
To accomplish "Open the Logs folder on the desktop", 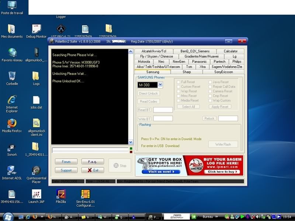I will pyautogui.click(x=36, y=78).
